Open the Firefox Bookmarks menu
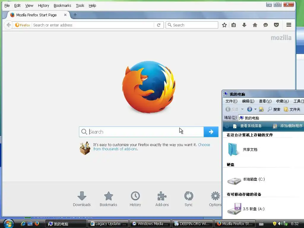Screen dimensions: 304x228 click(x=62, y=6)
